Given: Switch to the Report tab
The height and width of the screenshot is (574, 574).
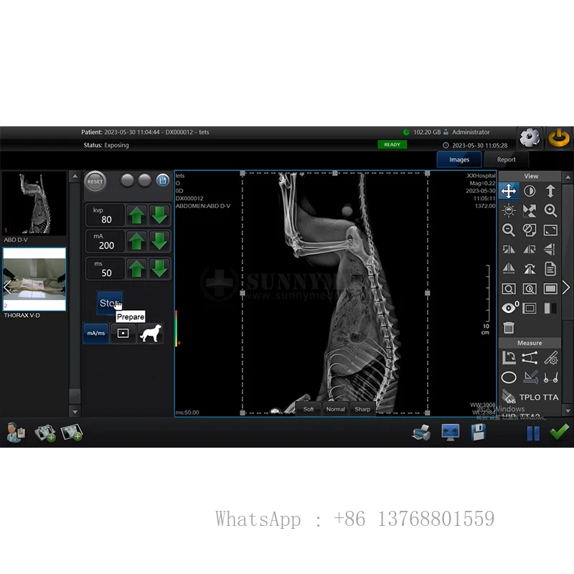Looking at the screenshot, I should click(x=506, y=159).
